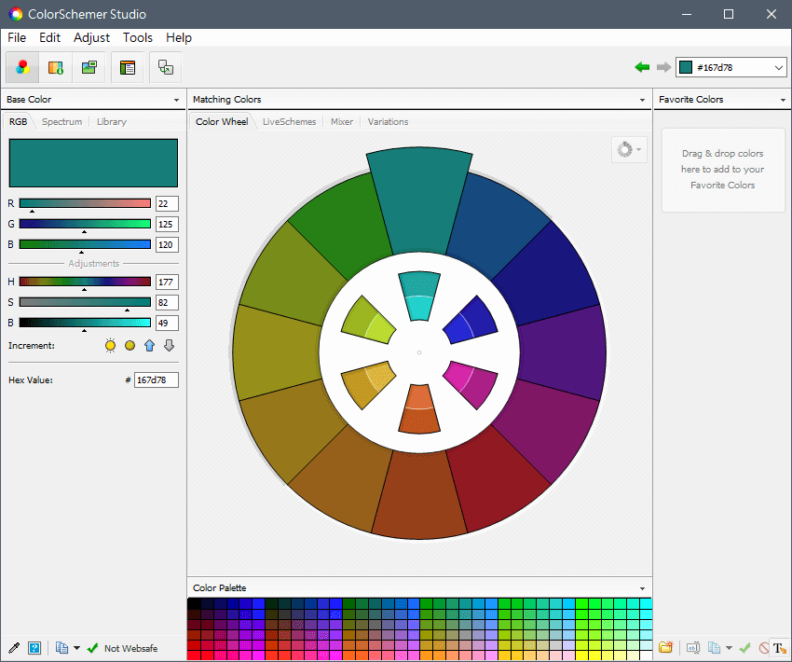Click the large base color preview swatch

[x=93, y=163]
